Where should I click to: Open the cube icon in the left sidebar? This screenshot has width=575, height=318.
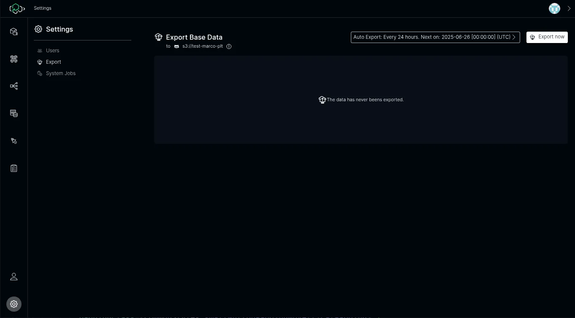coord(14,32)
